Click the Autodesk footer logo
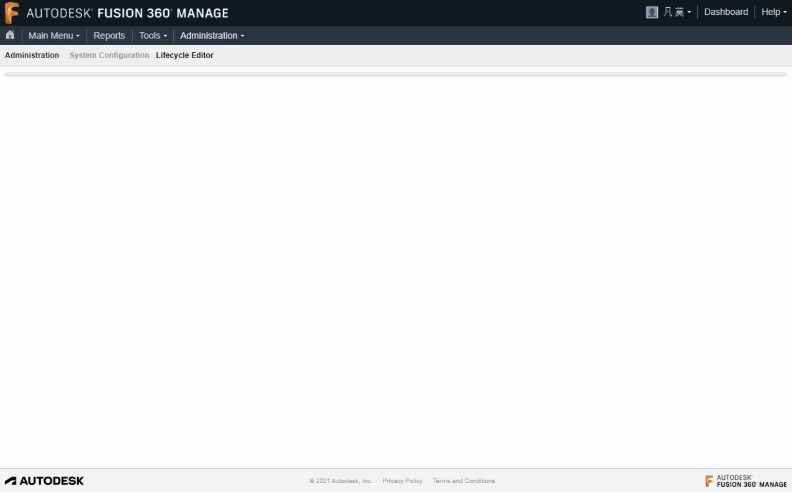 click(44, 481)
